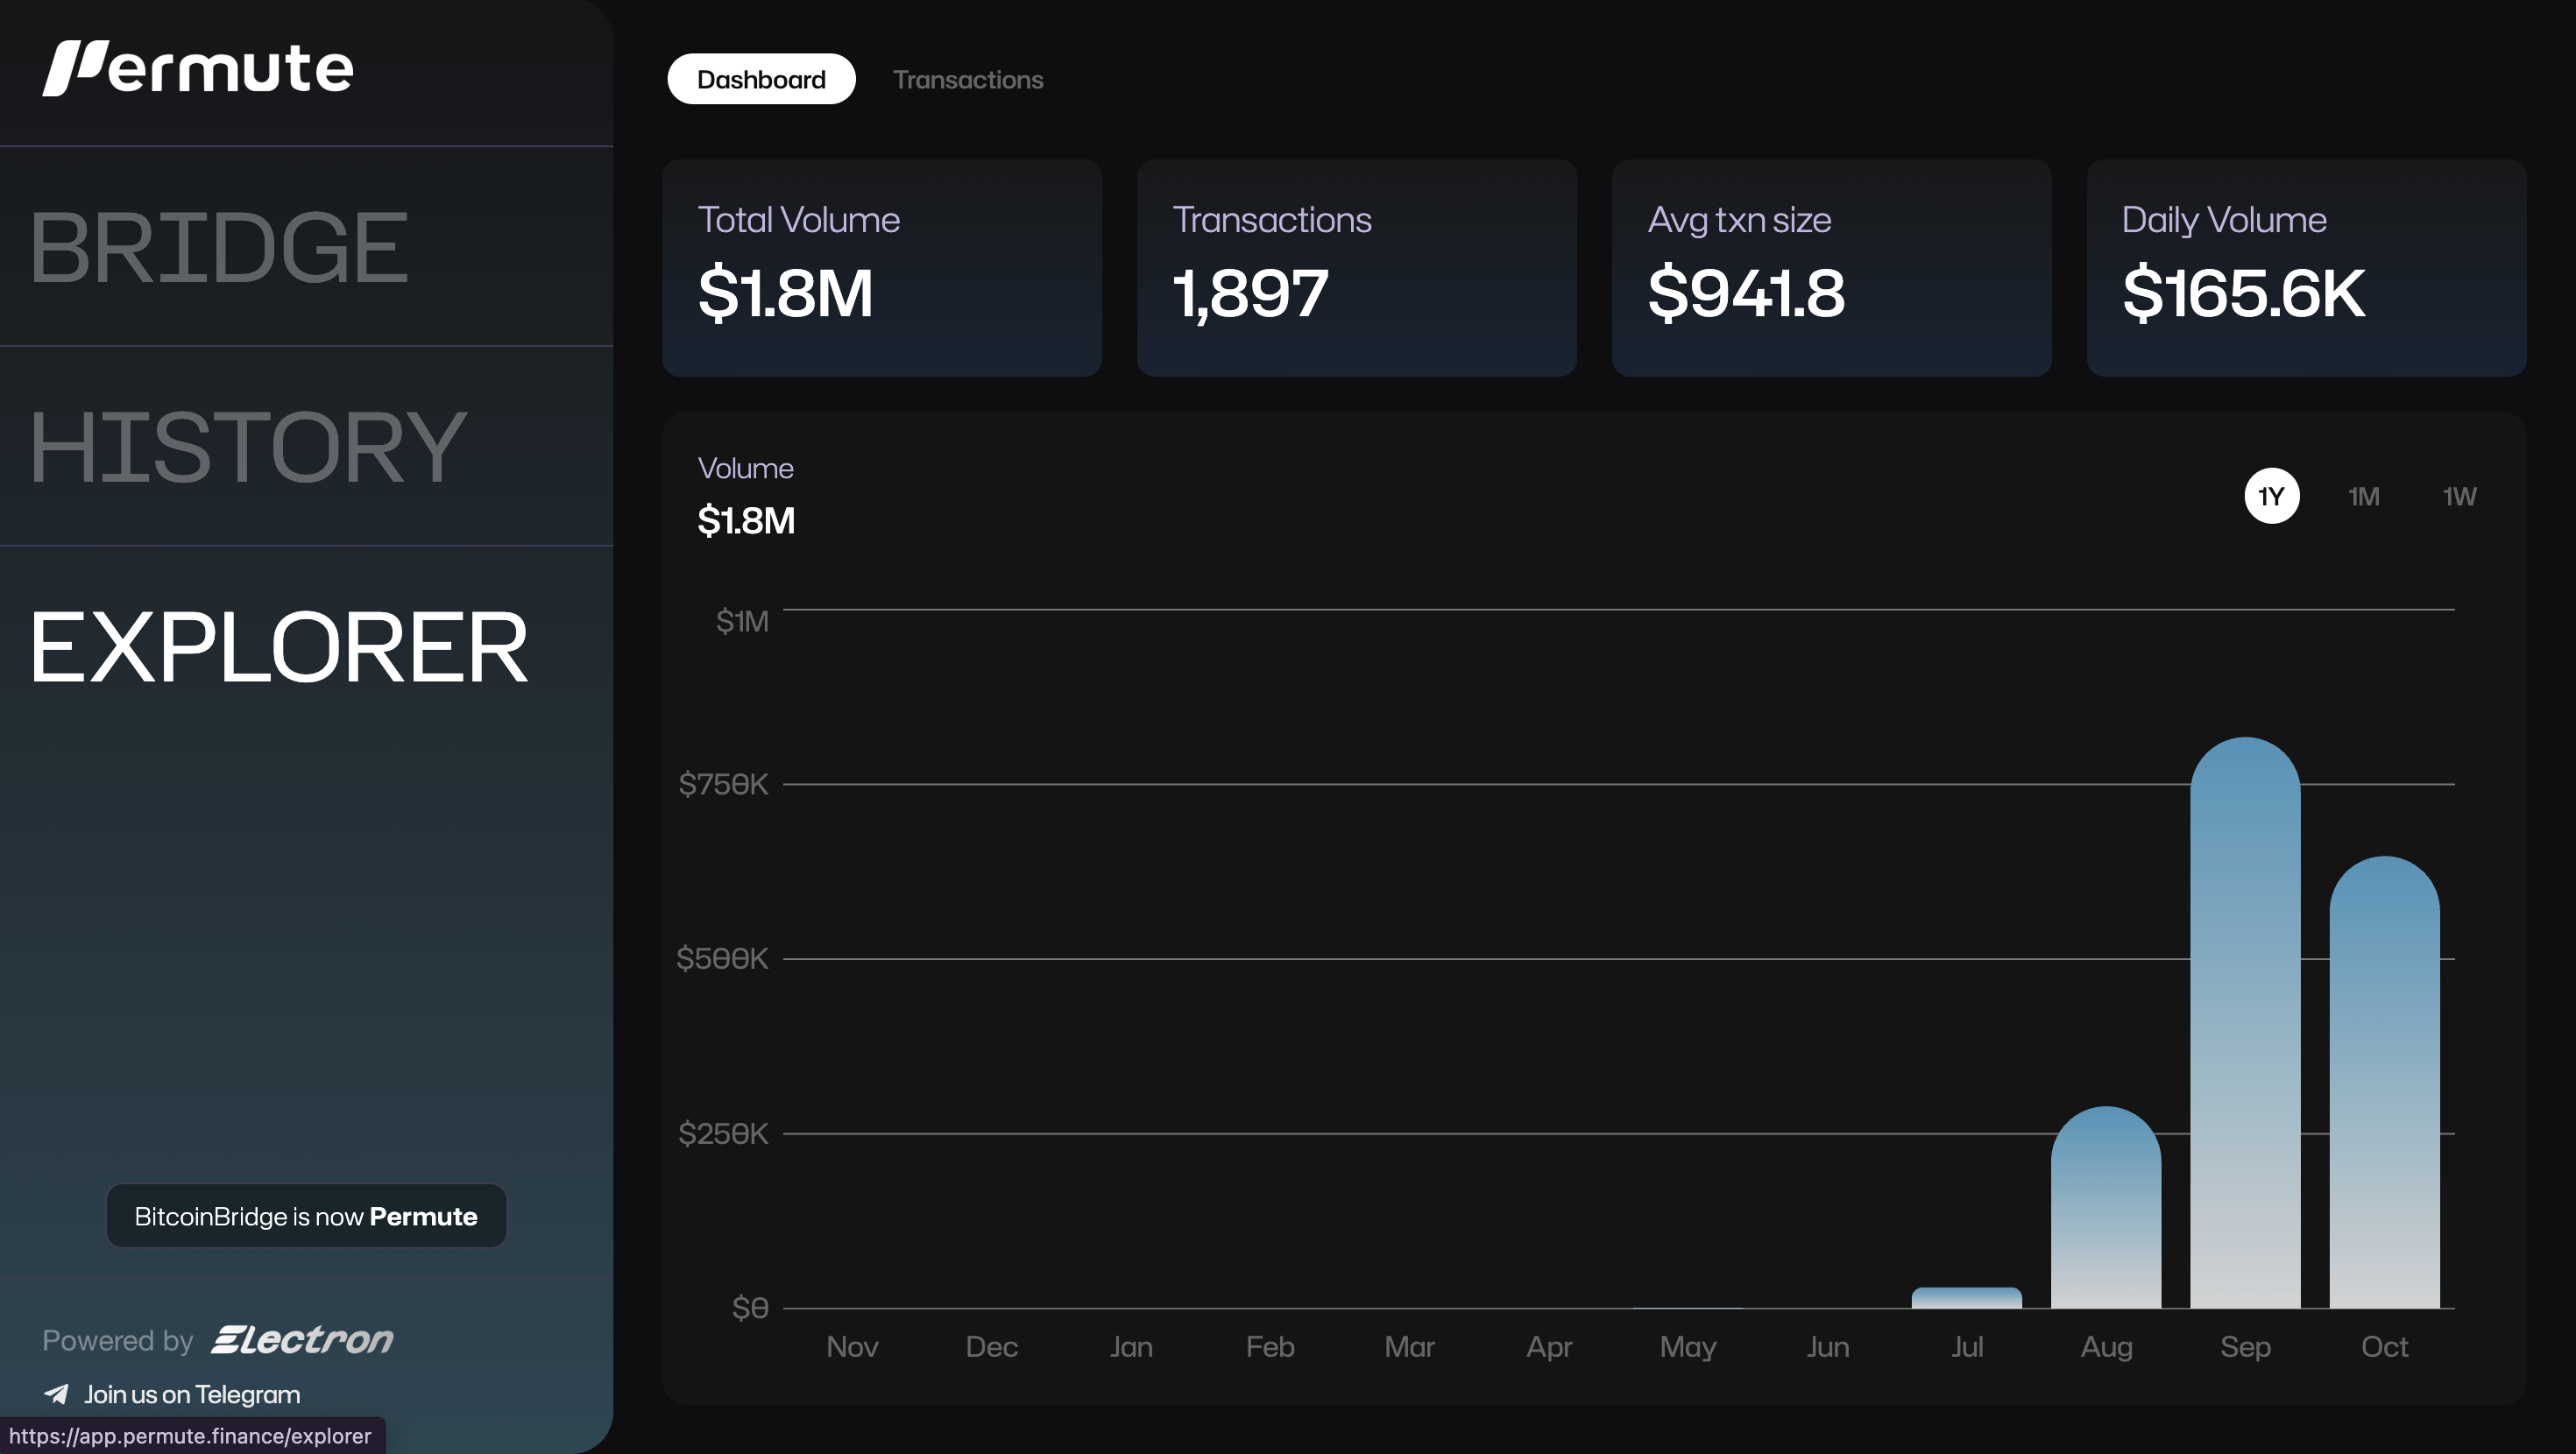Click the Electron logo
This screenshot has height=1454, width=2576.
click(x=302, y=1339)
